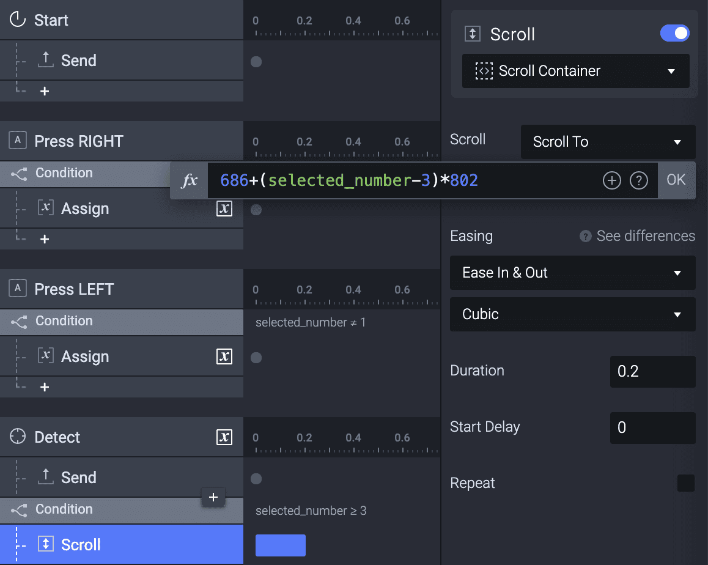Open variable box on Press RIGHT Assign row
708x565 pixels.
coord(224,208)
